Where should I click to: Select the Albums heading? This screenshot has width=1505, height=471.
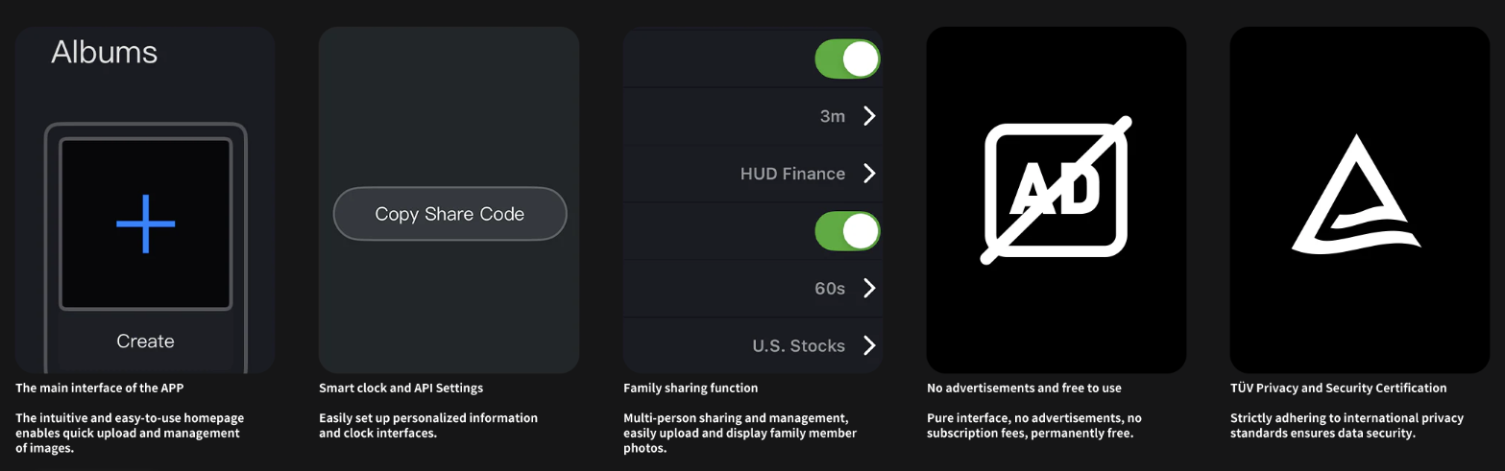click(105, 52)
